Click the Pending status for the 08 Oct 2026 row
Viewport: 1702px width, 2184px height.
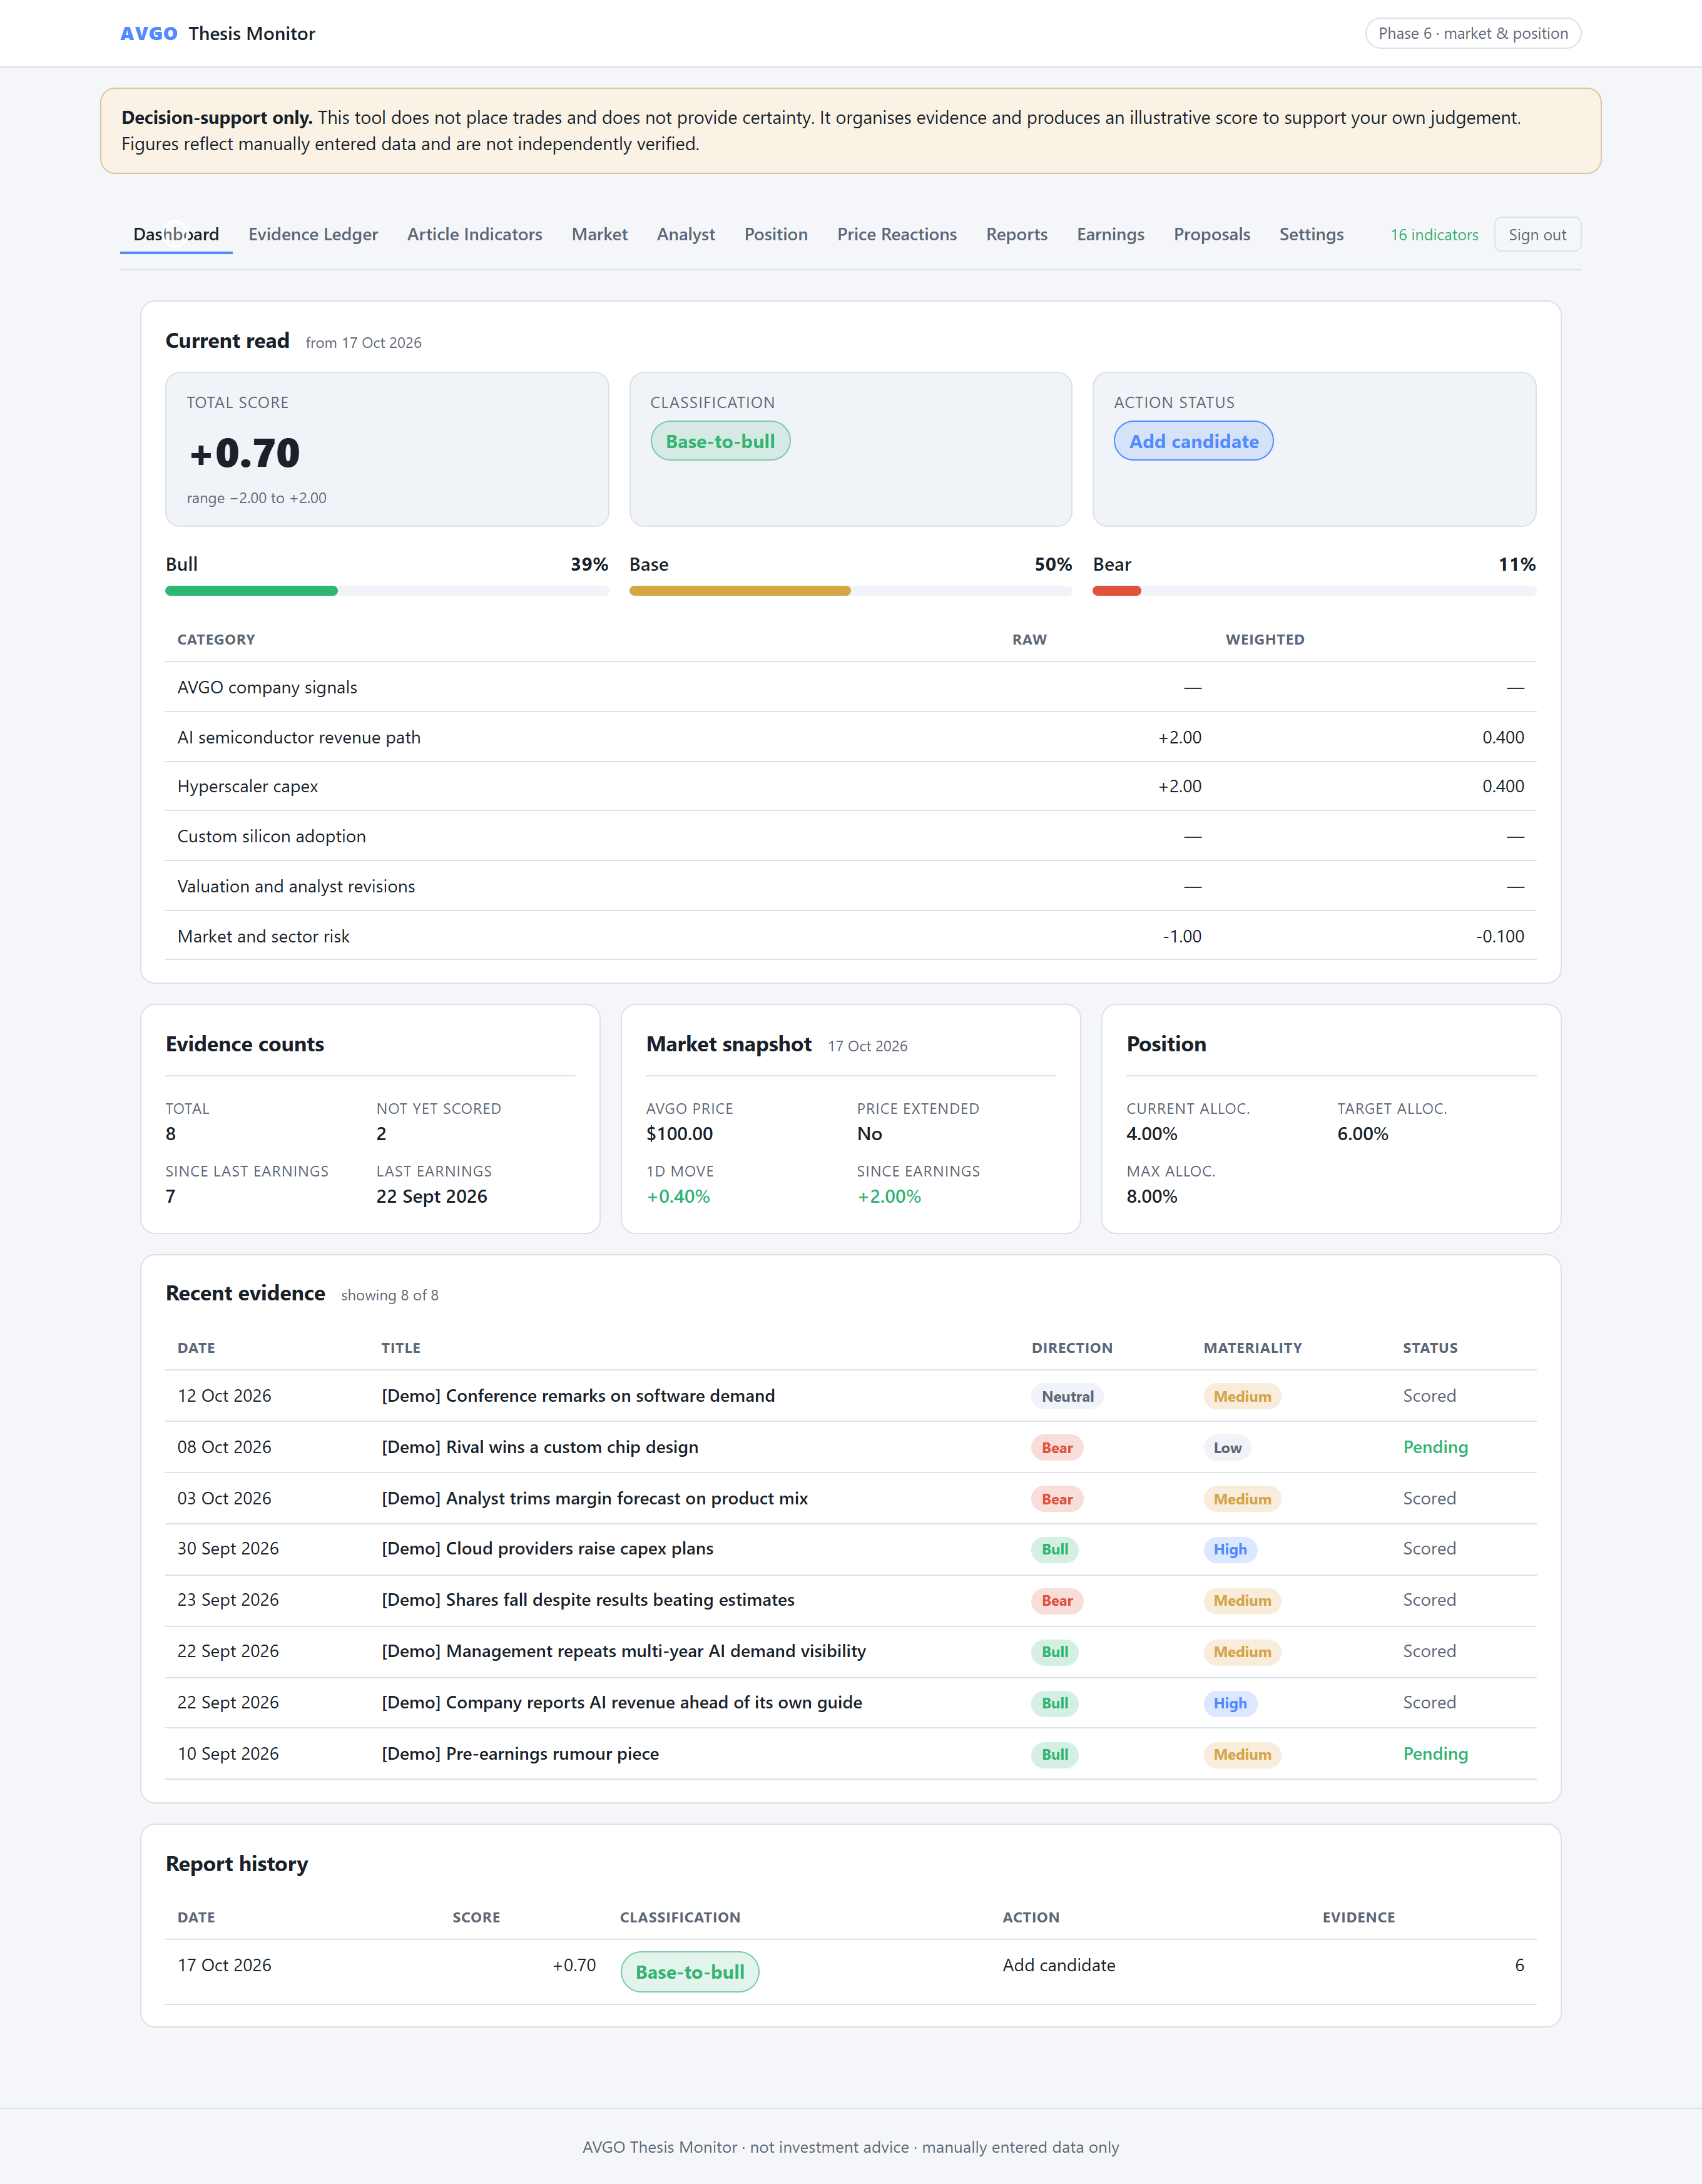click(x=1435, y=1447)
